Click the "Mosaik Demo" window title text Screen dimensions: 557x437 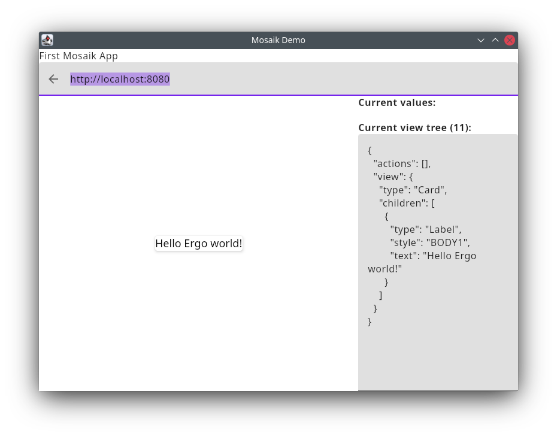pyautogui.click(x=278, y=40)
